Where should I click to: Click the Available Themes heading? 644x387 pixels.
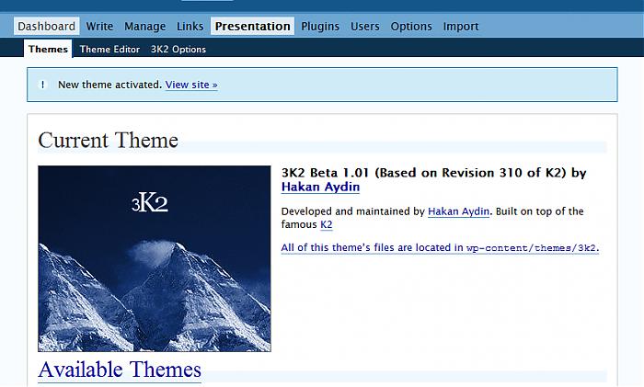(120, 370)
